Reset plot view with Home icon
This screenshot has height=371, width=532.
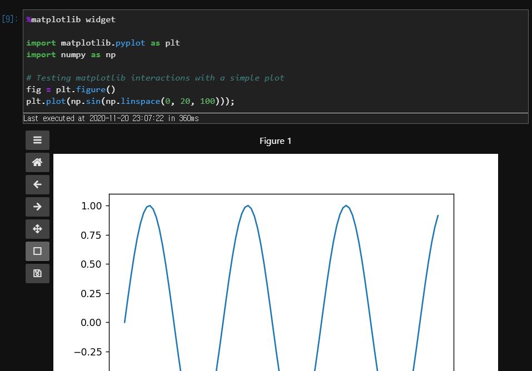[37, 162]
